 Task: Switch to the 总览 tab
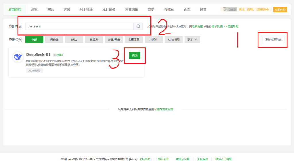coord(34,10)
